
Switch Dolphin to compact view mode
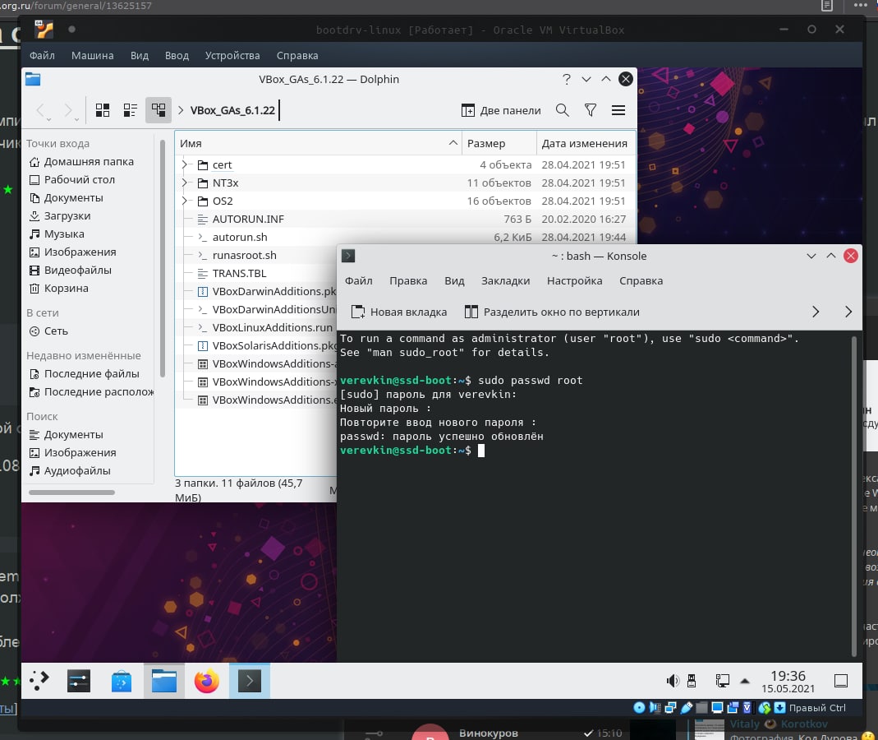coord(131,110)
